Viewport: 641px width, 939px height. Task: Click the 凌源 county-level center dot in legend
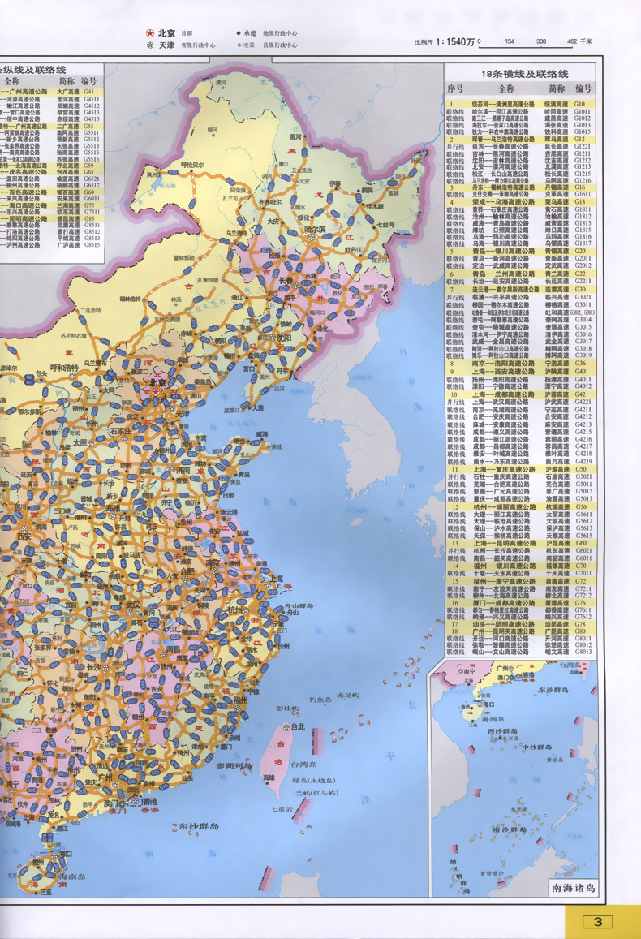pos(238,45)
